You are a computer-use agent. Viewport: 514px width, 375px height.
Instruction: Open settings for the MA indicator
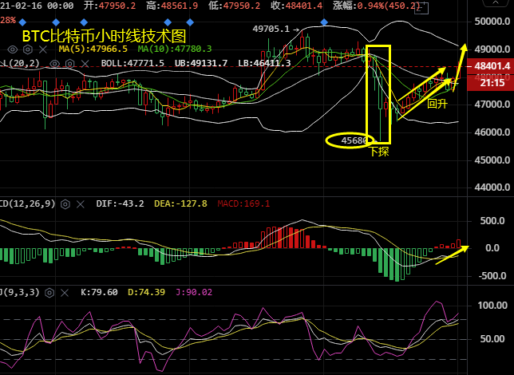tap(28, 49)
